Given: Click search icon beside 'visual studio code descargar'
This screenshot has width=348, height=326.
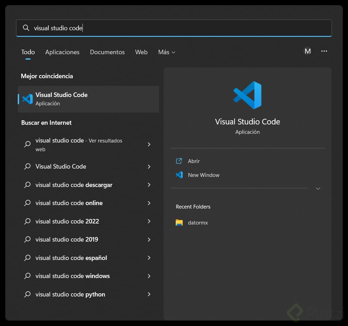Looking at the screenshot, I should [x=27, y=185].
